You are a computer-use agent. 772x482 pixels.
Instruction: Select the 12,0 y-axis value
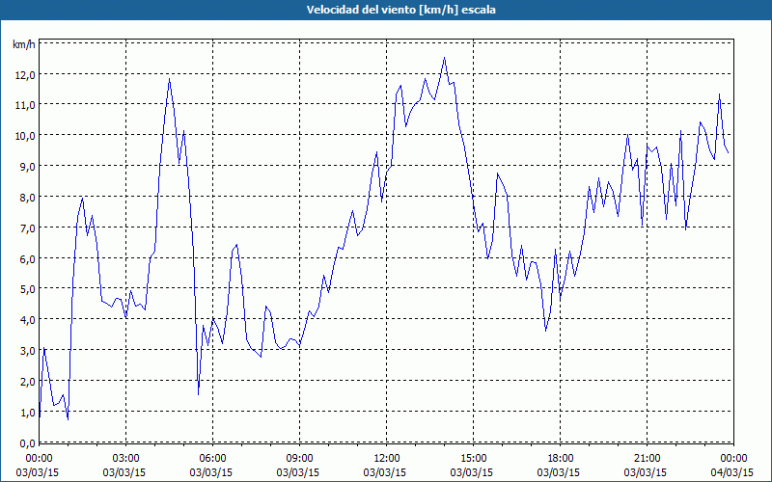(x=24, y=75)
